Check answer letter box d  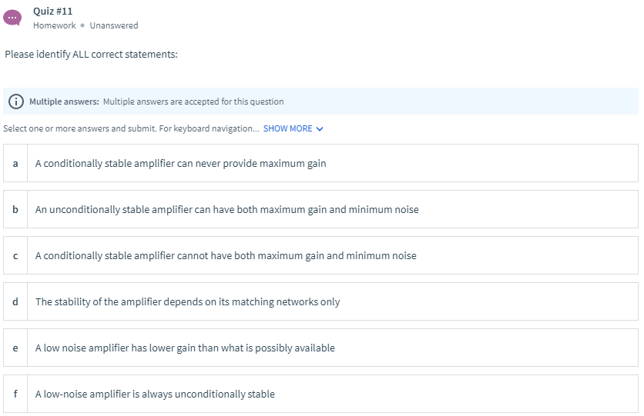point(15,302)
